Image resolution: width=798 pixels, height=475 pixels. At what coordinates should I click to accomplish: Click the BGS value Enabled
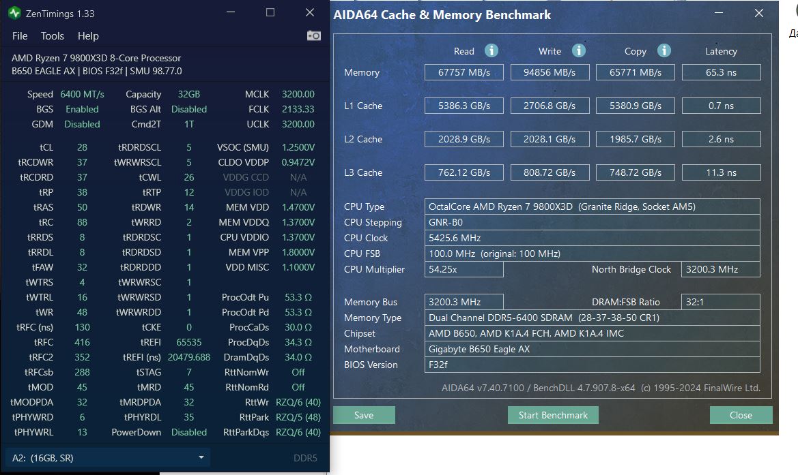[x=82, y=109]
